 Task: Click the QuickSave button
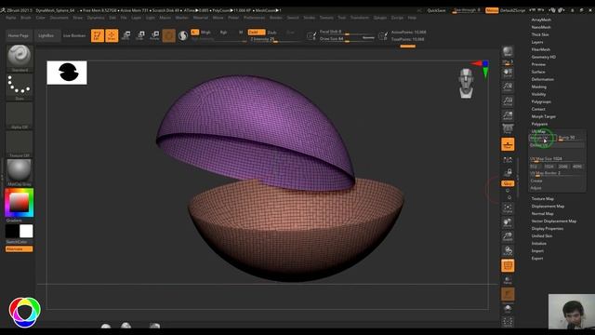click(437, 10)
